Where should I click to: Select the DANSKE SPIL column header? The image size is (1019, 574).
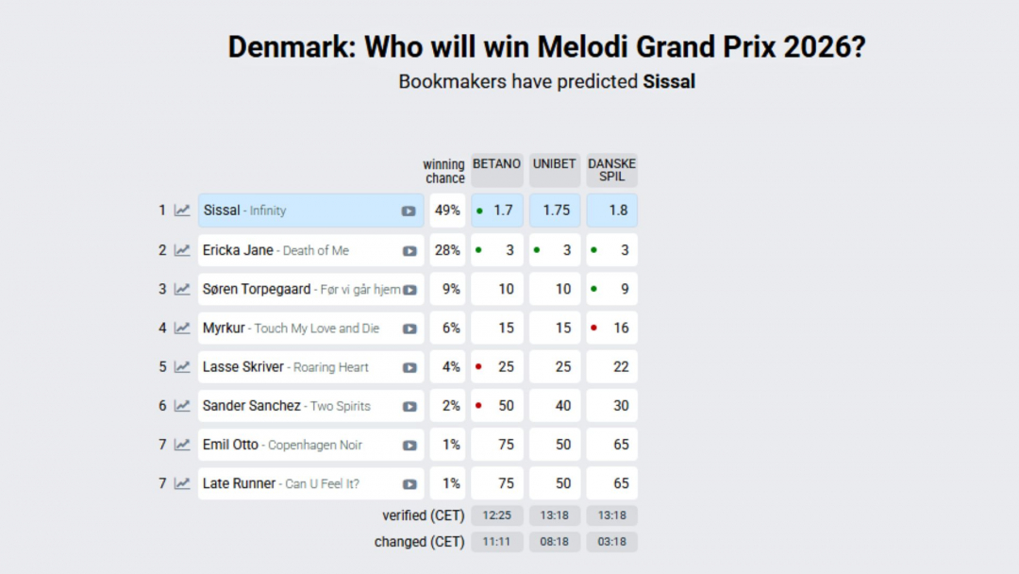click(611, 170)
